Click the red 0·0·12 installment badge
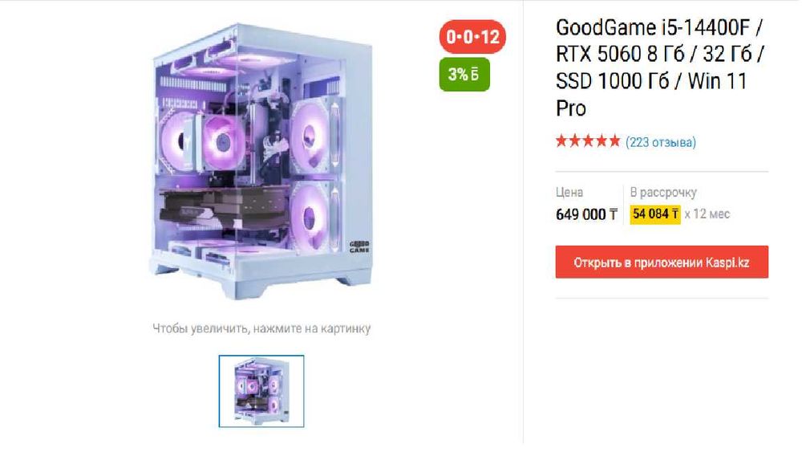This screenshot has width=802, height=452. (472, 37)
